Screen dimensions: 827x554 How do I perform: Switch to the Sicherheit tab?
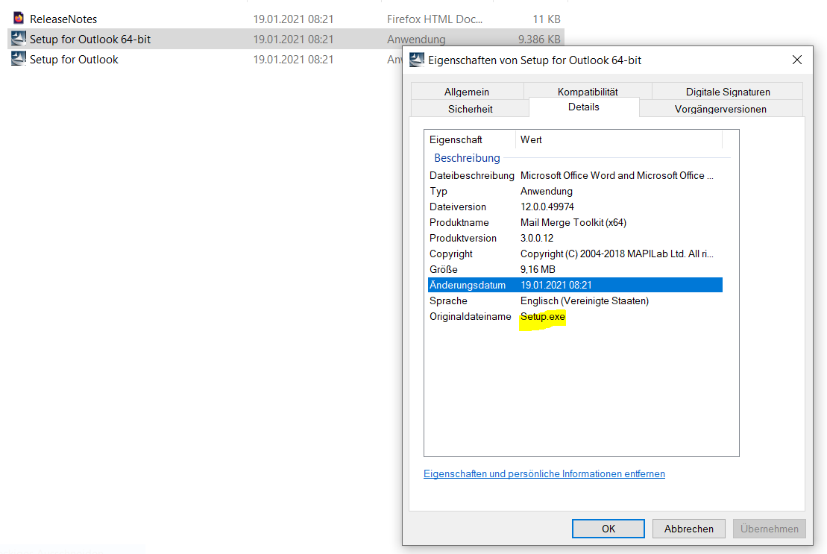[x=470, y=109]
